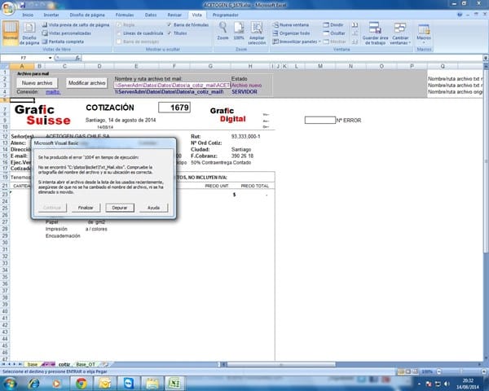Open Macros dropdown

[x=424, y=35]
